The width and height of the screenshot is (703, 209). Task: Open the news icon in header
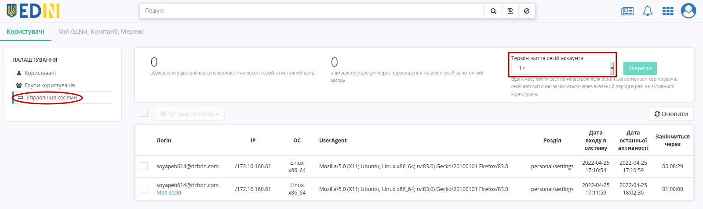[627, 11]
